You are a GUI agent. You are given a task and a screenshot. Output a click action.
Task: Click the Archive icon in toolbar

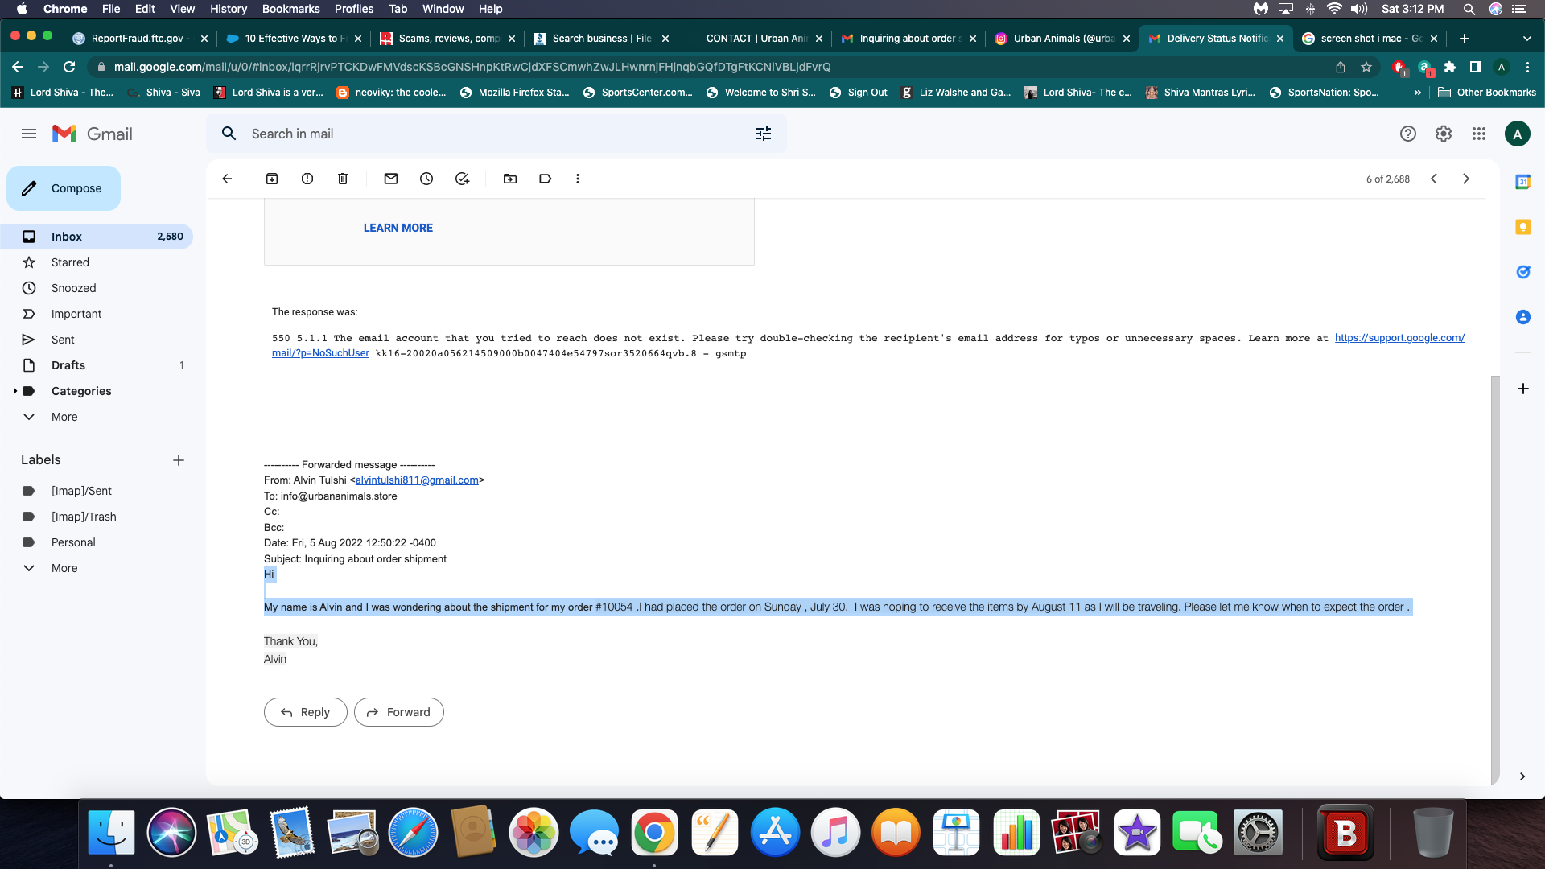[272, 179]
